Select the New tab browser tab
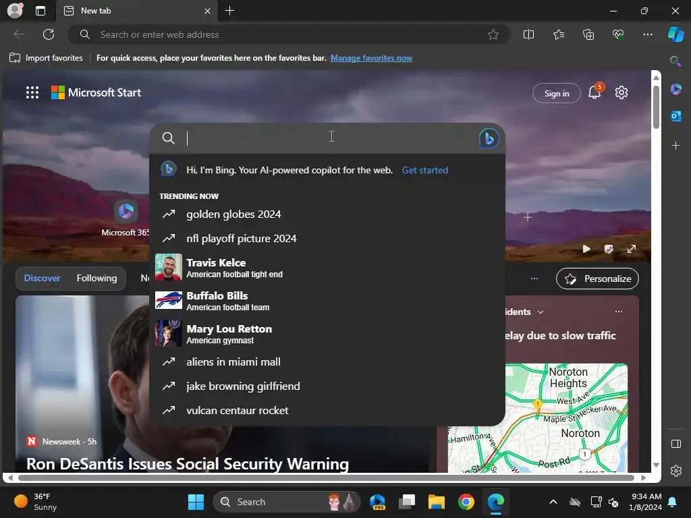 coord(136,11)
